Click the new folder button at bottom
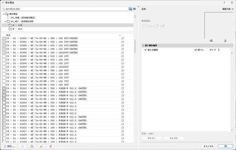The image size is (236, 150). pos(32,146)
